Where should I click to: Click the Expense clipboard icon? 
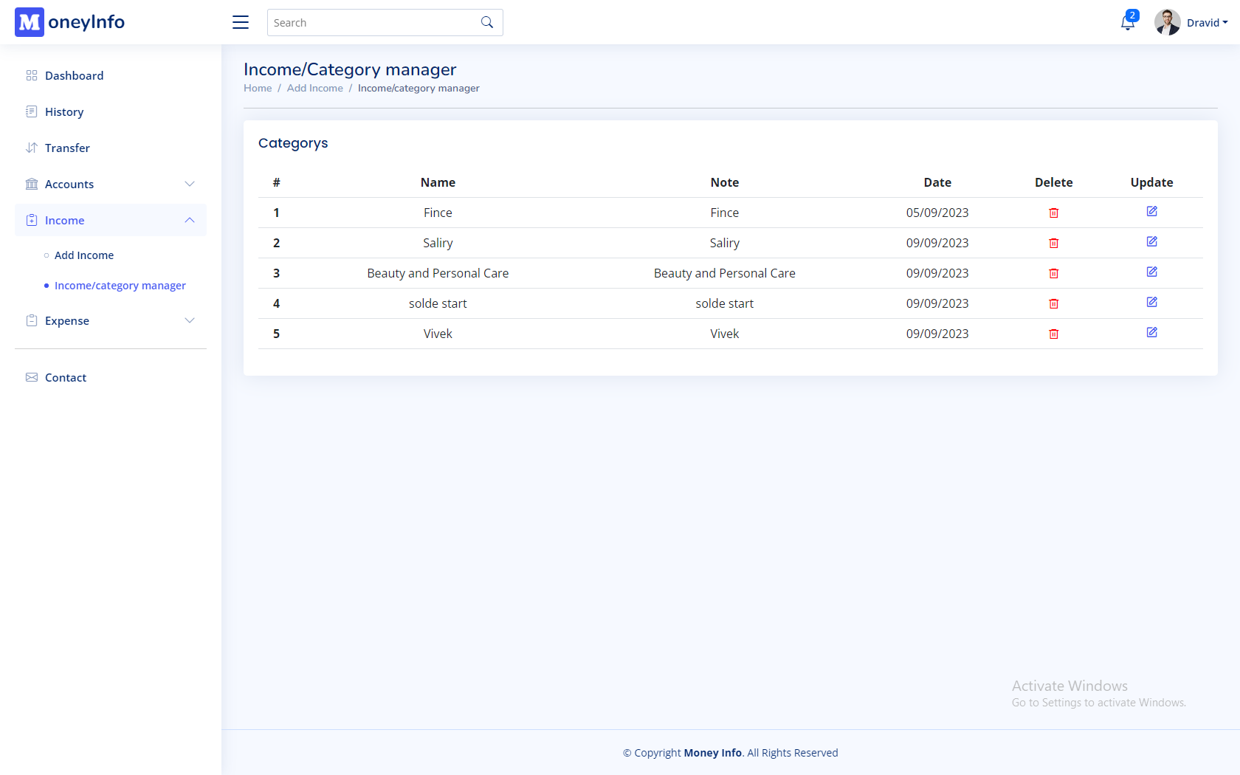click(x=32, y=320)
